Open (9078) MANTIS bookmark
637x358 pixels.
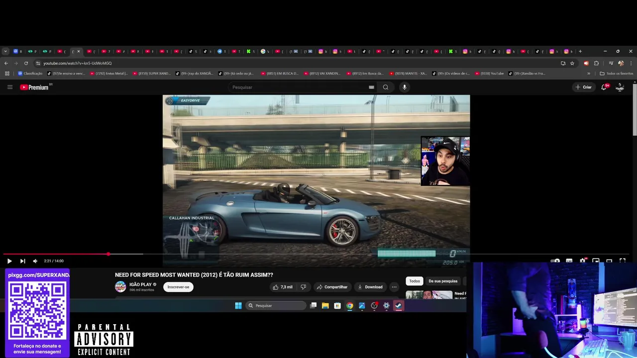click(408, 74)
